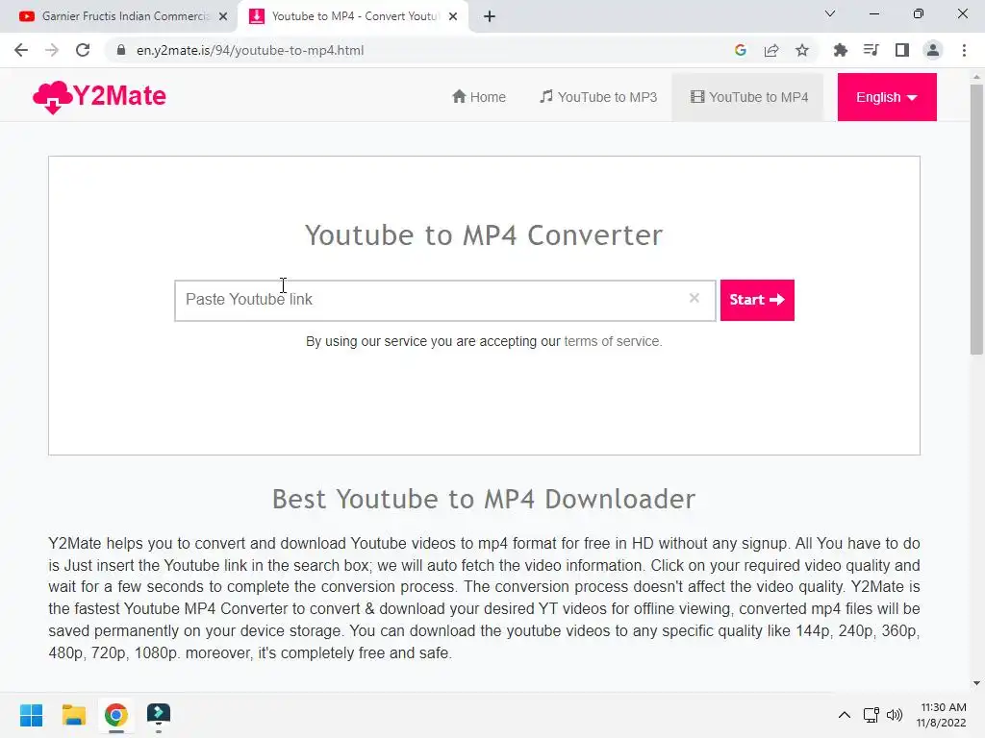Open the taskbar clock and date
985x738 pixels.
[x=941, y=715]
